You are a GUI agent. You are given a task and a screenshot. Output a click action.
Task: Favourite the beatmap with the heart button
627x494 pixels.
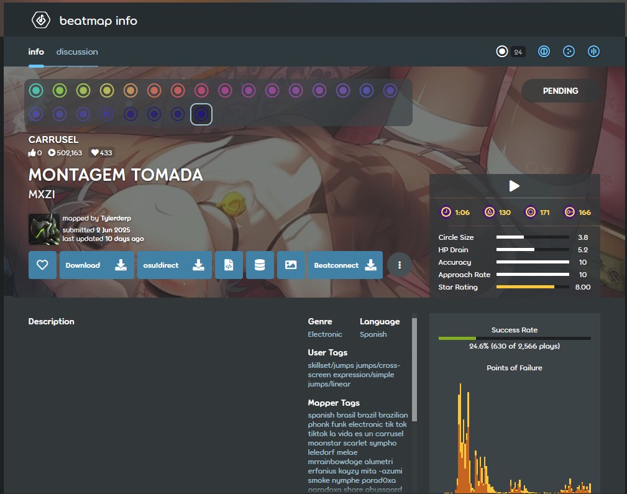[x=42, y=265]
